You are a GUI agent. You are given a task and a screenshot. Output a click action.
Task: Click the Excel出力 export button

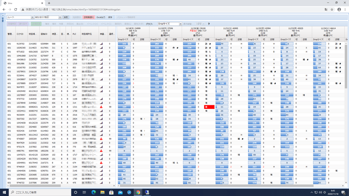click(101, 17)
